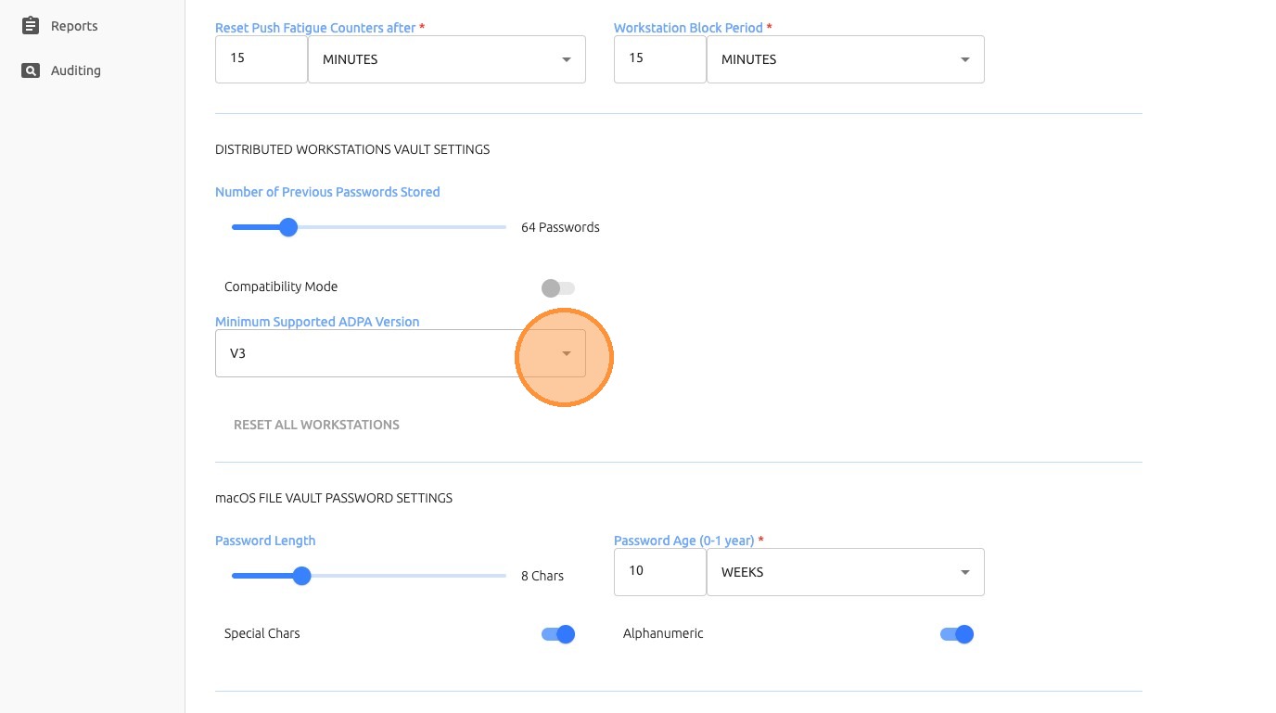This screenshot has height=713, width=1276.
Task: Open the Workstation Block Period unit dropdown
Action: (x=846, y=59)
